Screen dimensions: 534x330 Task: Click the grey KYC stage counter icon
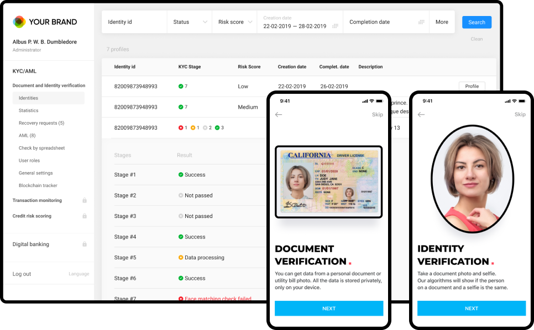(x=205, y=128)
